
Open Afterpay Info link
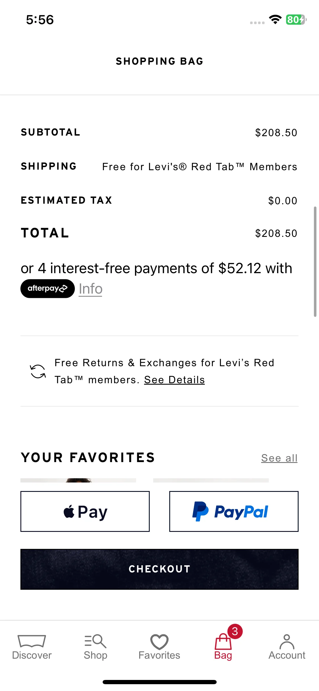[x=90, y=289]
